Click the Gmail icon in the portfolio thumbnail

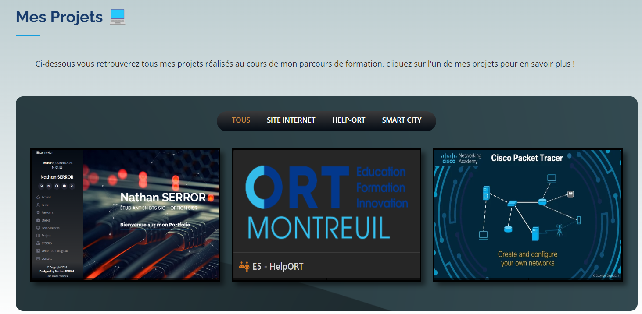49,186
